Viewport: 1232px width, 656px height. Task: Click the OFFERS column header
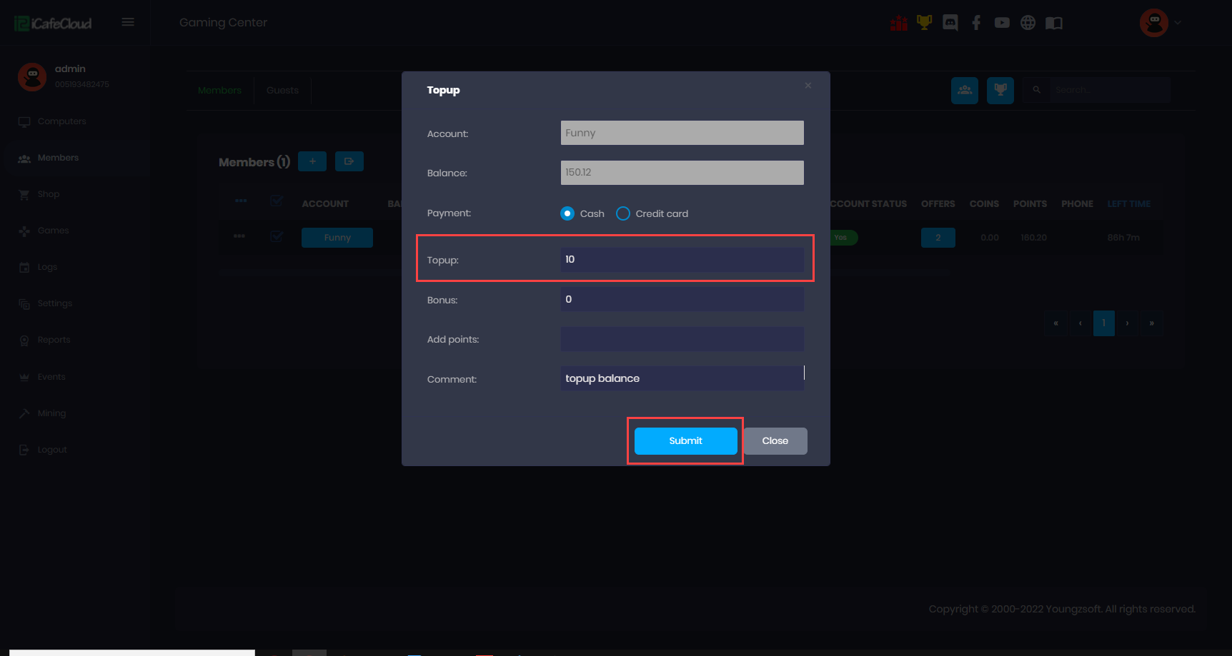tap(938, 204)
